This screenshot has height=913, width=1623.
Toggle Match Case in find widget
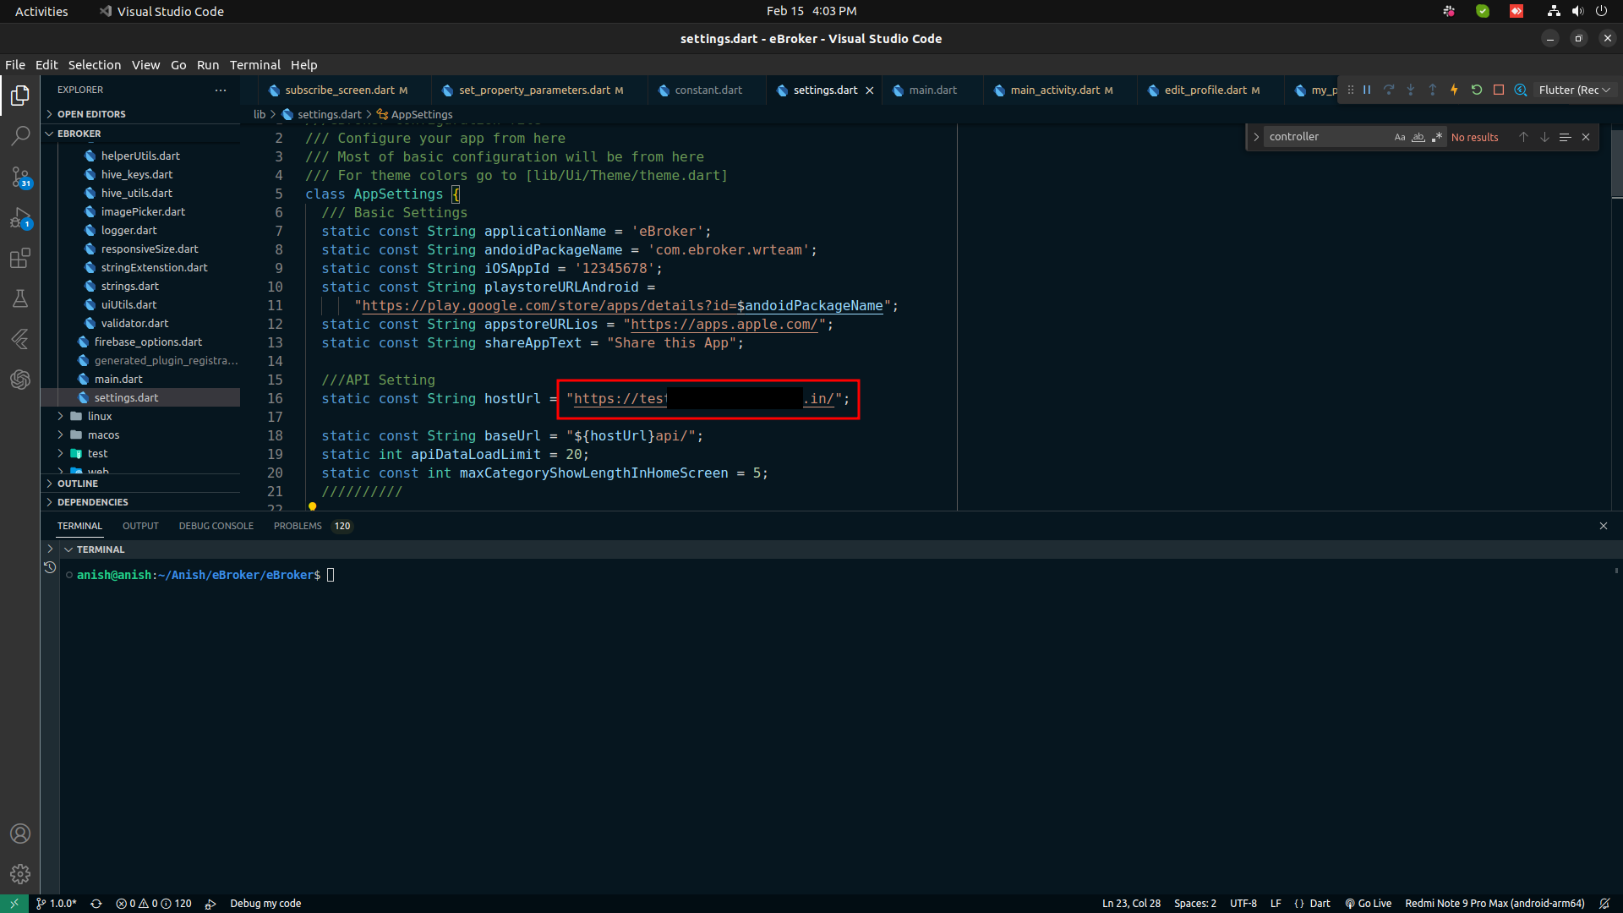click(x=1400, y=137)
